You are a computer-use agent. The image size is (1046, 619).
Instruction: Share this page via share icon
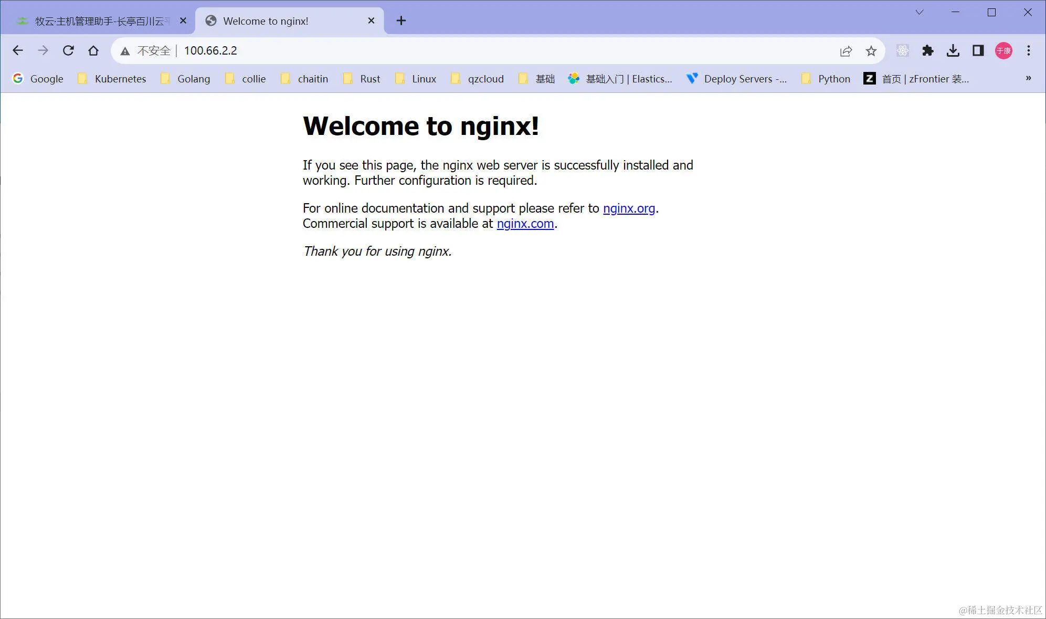[x=846, y=51]
